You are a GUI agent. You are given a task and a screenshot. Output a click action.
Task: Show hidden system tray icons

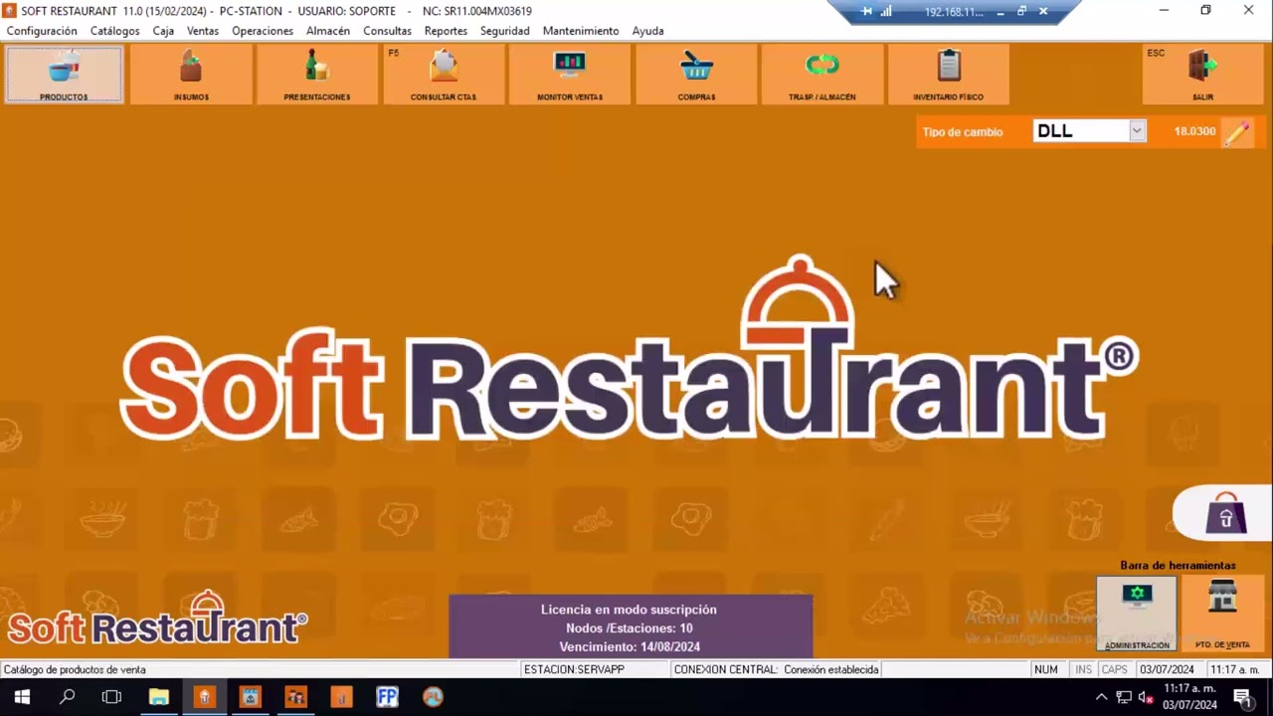tap(1101, 697)
